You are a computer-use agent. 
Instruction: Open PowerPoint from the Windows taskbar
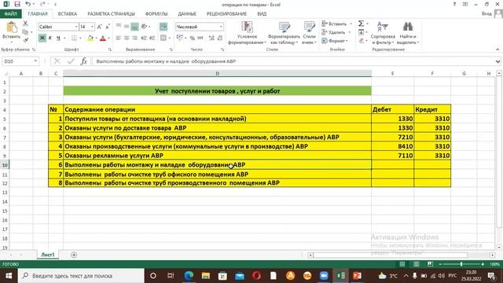[x=357, y=276]
